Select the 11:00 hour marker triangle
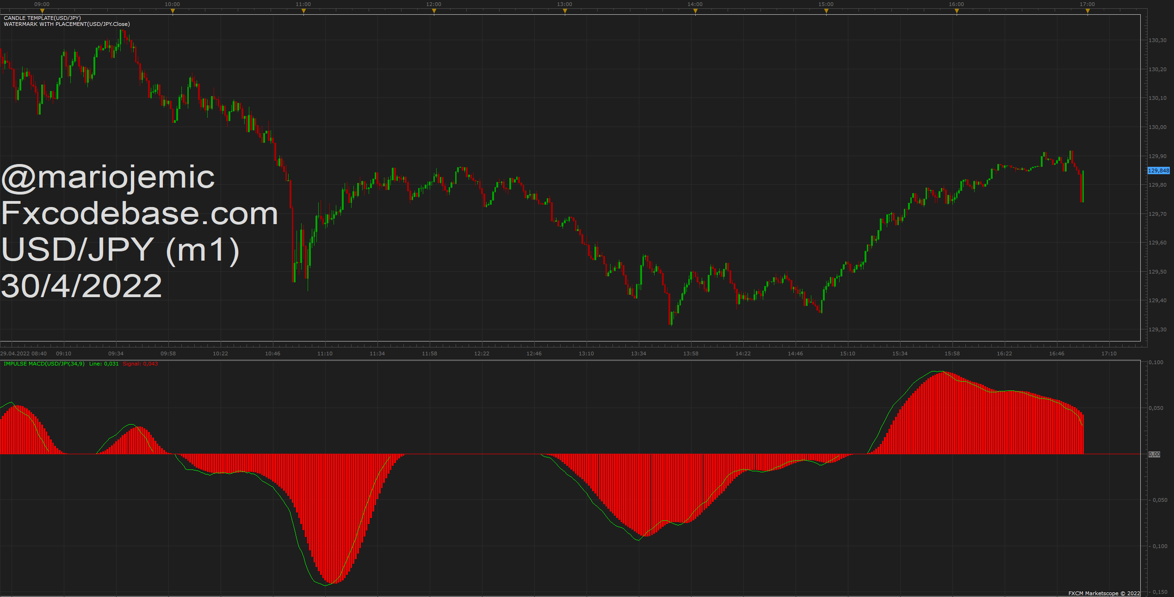 303,11
